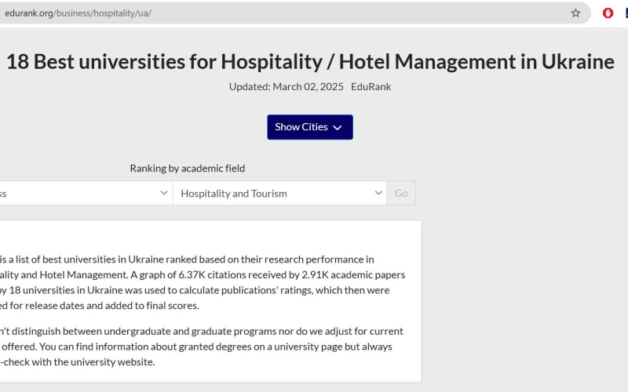Click the chevron icon inside Show Cities

coord(338,128)
